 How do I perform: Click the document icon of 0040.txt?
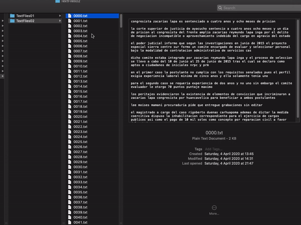[x=70, y=217]
